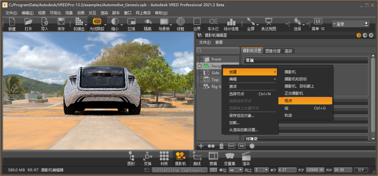Click 激活 in the context menu
Screen dimensions: 378x176
pyautogui.click(x=250, y=87)
